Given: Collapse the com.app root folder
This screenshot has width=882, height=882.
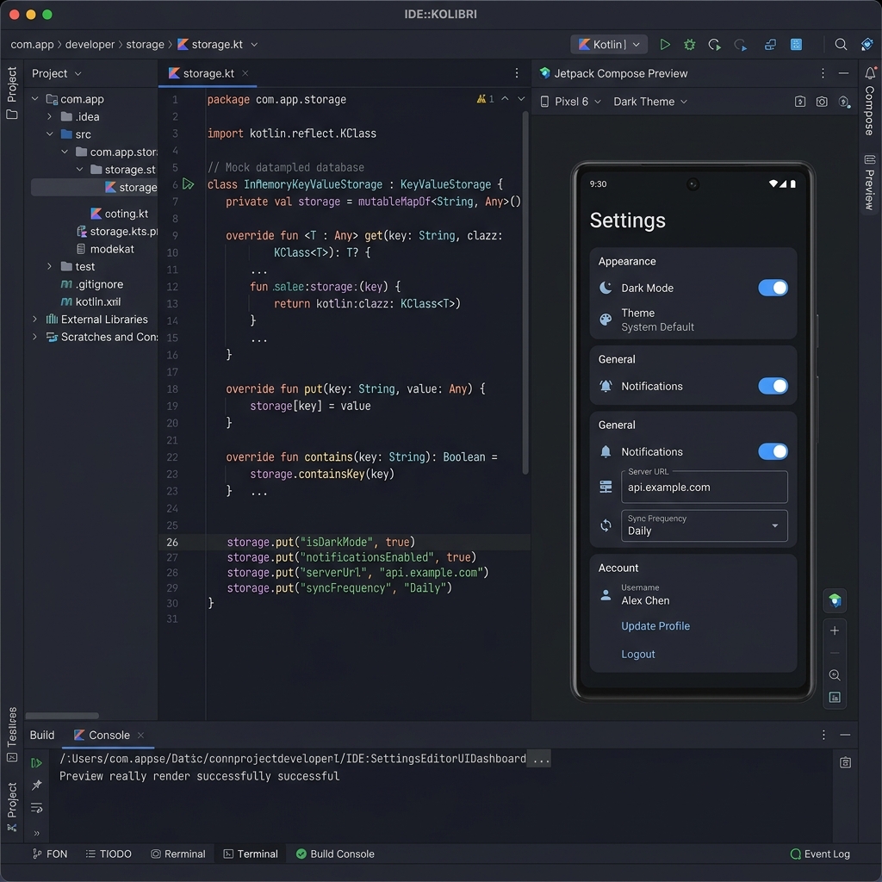Looking at the screenshot, I should (34, 99).
